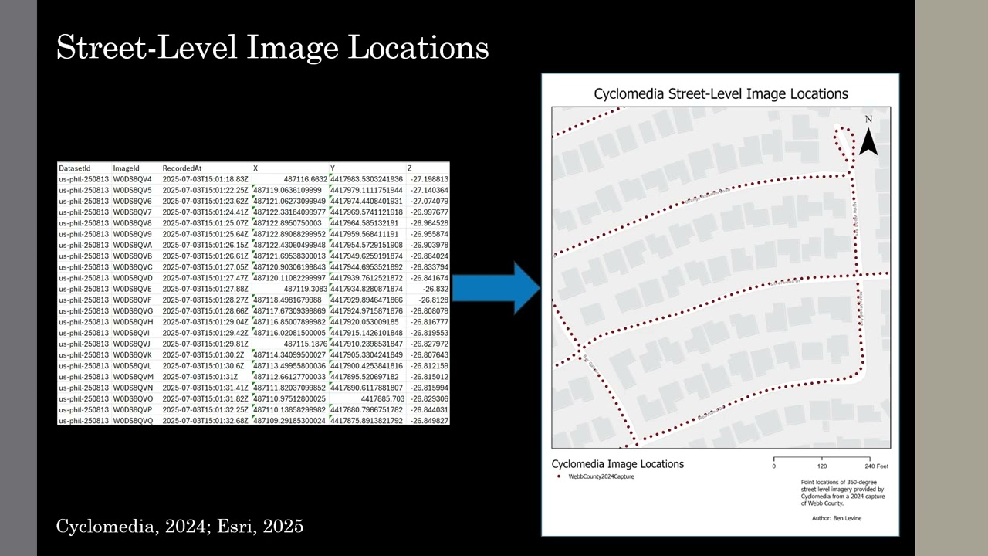The height and width of the screenshot is (556, 988).
Task: Click the Cyclomedia Image Locations legend heading
Action: (x=617, y=464)
